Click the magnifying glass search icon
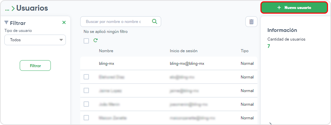Image resolution: width=331 pixels, height=125 pixels. click(155, 21)
